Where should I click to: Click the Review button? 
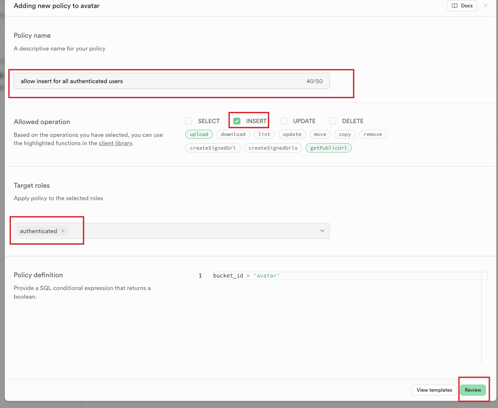click(x=473, y=390)
